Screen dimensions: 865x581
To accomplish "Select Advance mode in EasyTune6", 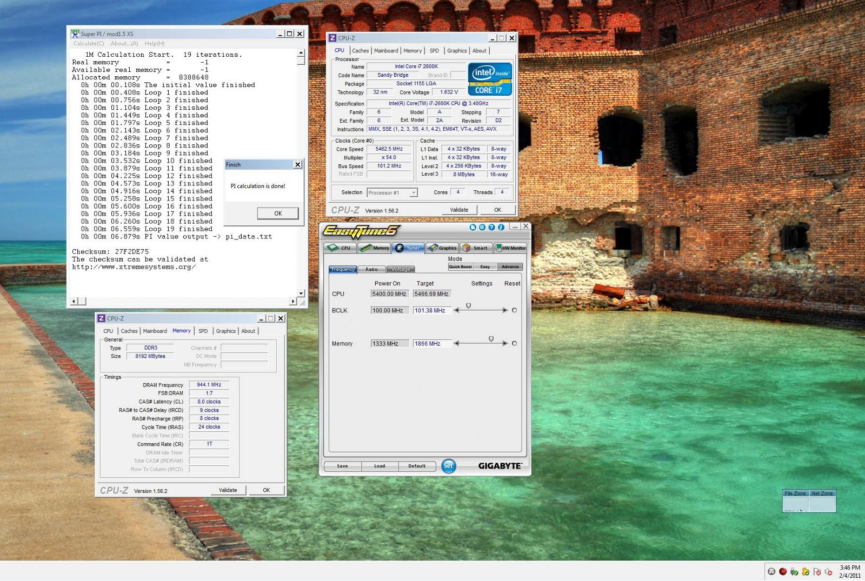I will pos(510,266).
